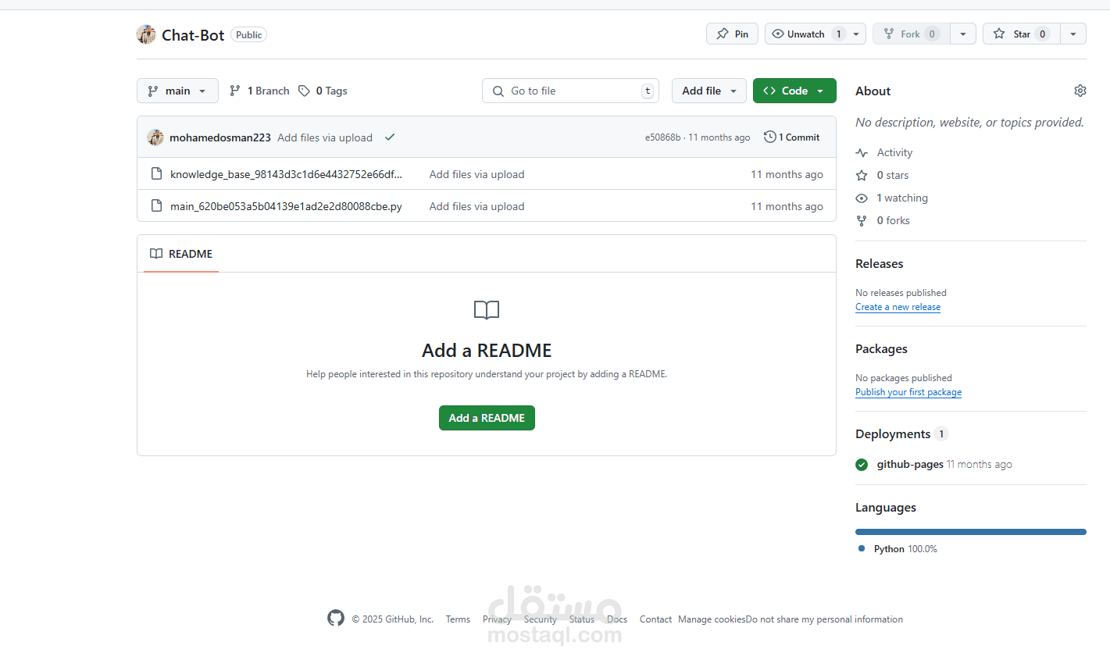Open Terms footer link

pos(458,619)
